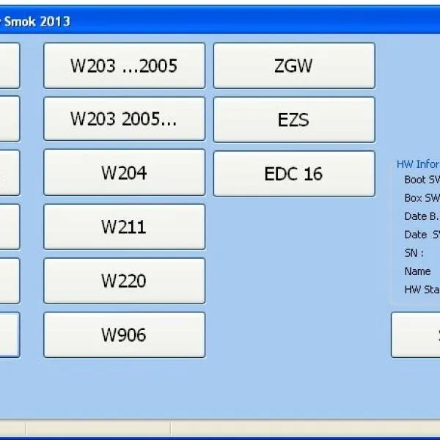Image resolution: width=440 pixels, height=440 pixels.
Task: Open the EZS module
Action: (293, 119)
